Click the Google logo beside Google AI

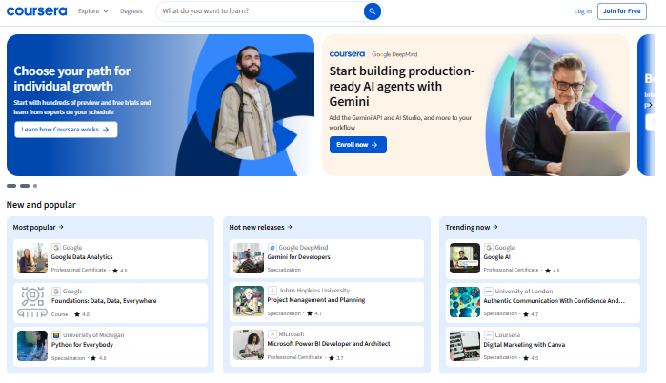[489, 248]
